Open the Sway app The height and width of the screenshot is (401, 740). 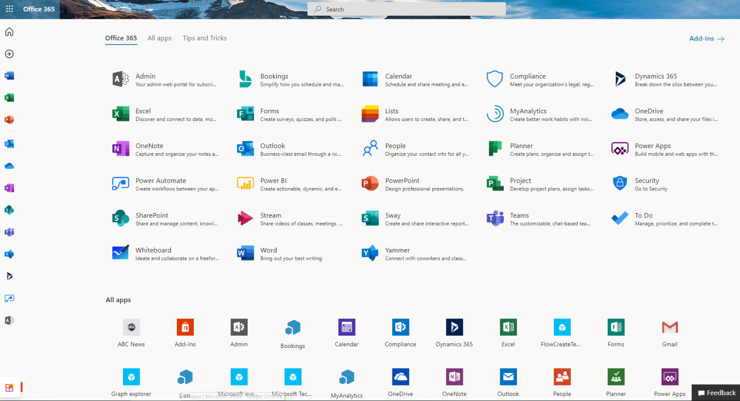(x=393, y=215)
